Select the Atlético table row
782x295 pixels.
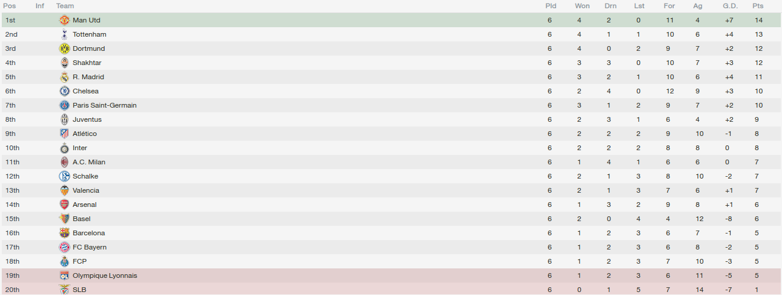[391, 134]
